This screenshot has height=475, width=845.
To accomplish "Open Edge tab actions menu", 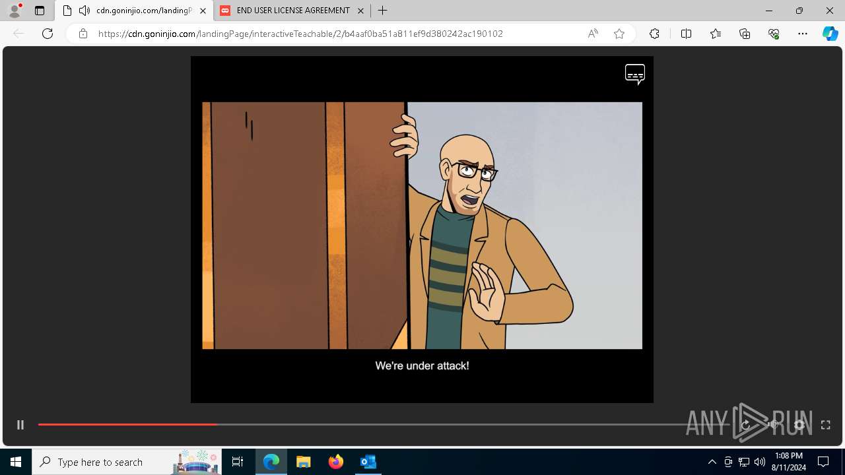I will pos(40,11).
